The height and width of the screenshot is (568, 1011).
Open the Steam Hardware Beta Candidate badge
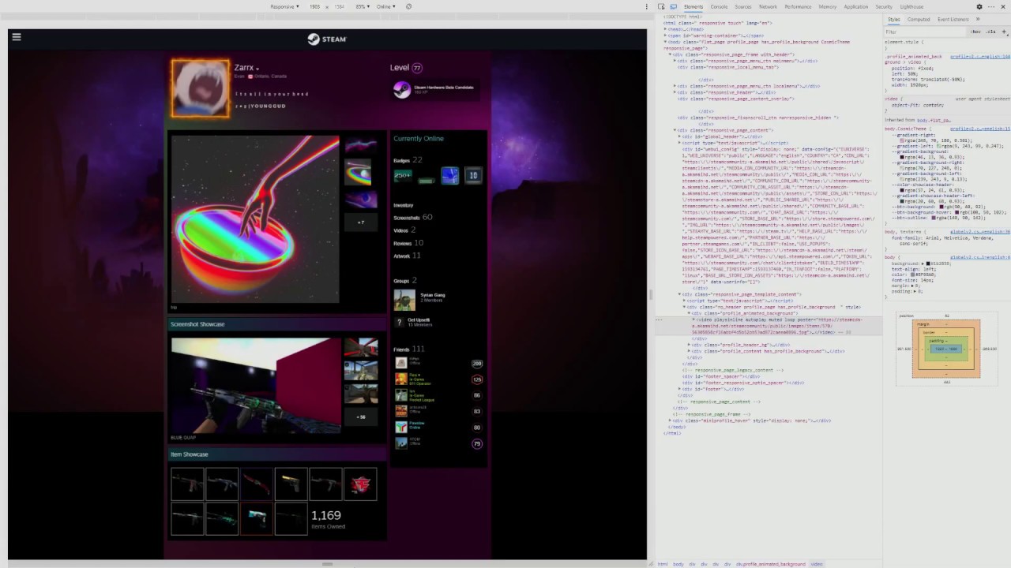pos(436,90)
